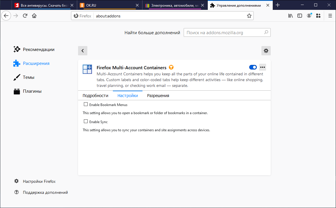Check the Enable Bookmark Menus checkbox
This screenshot has height=208, width=336.
86,104
